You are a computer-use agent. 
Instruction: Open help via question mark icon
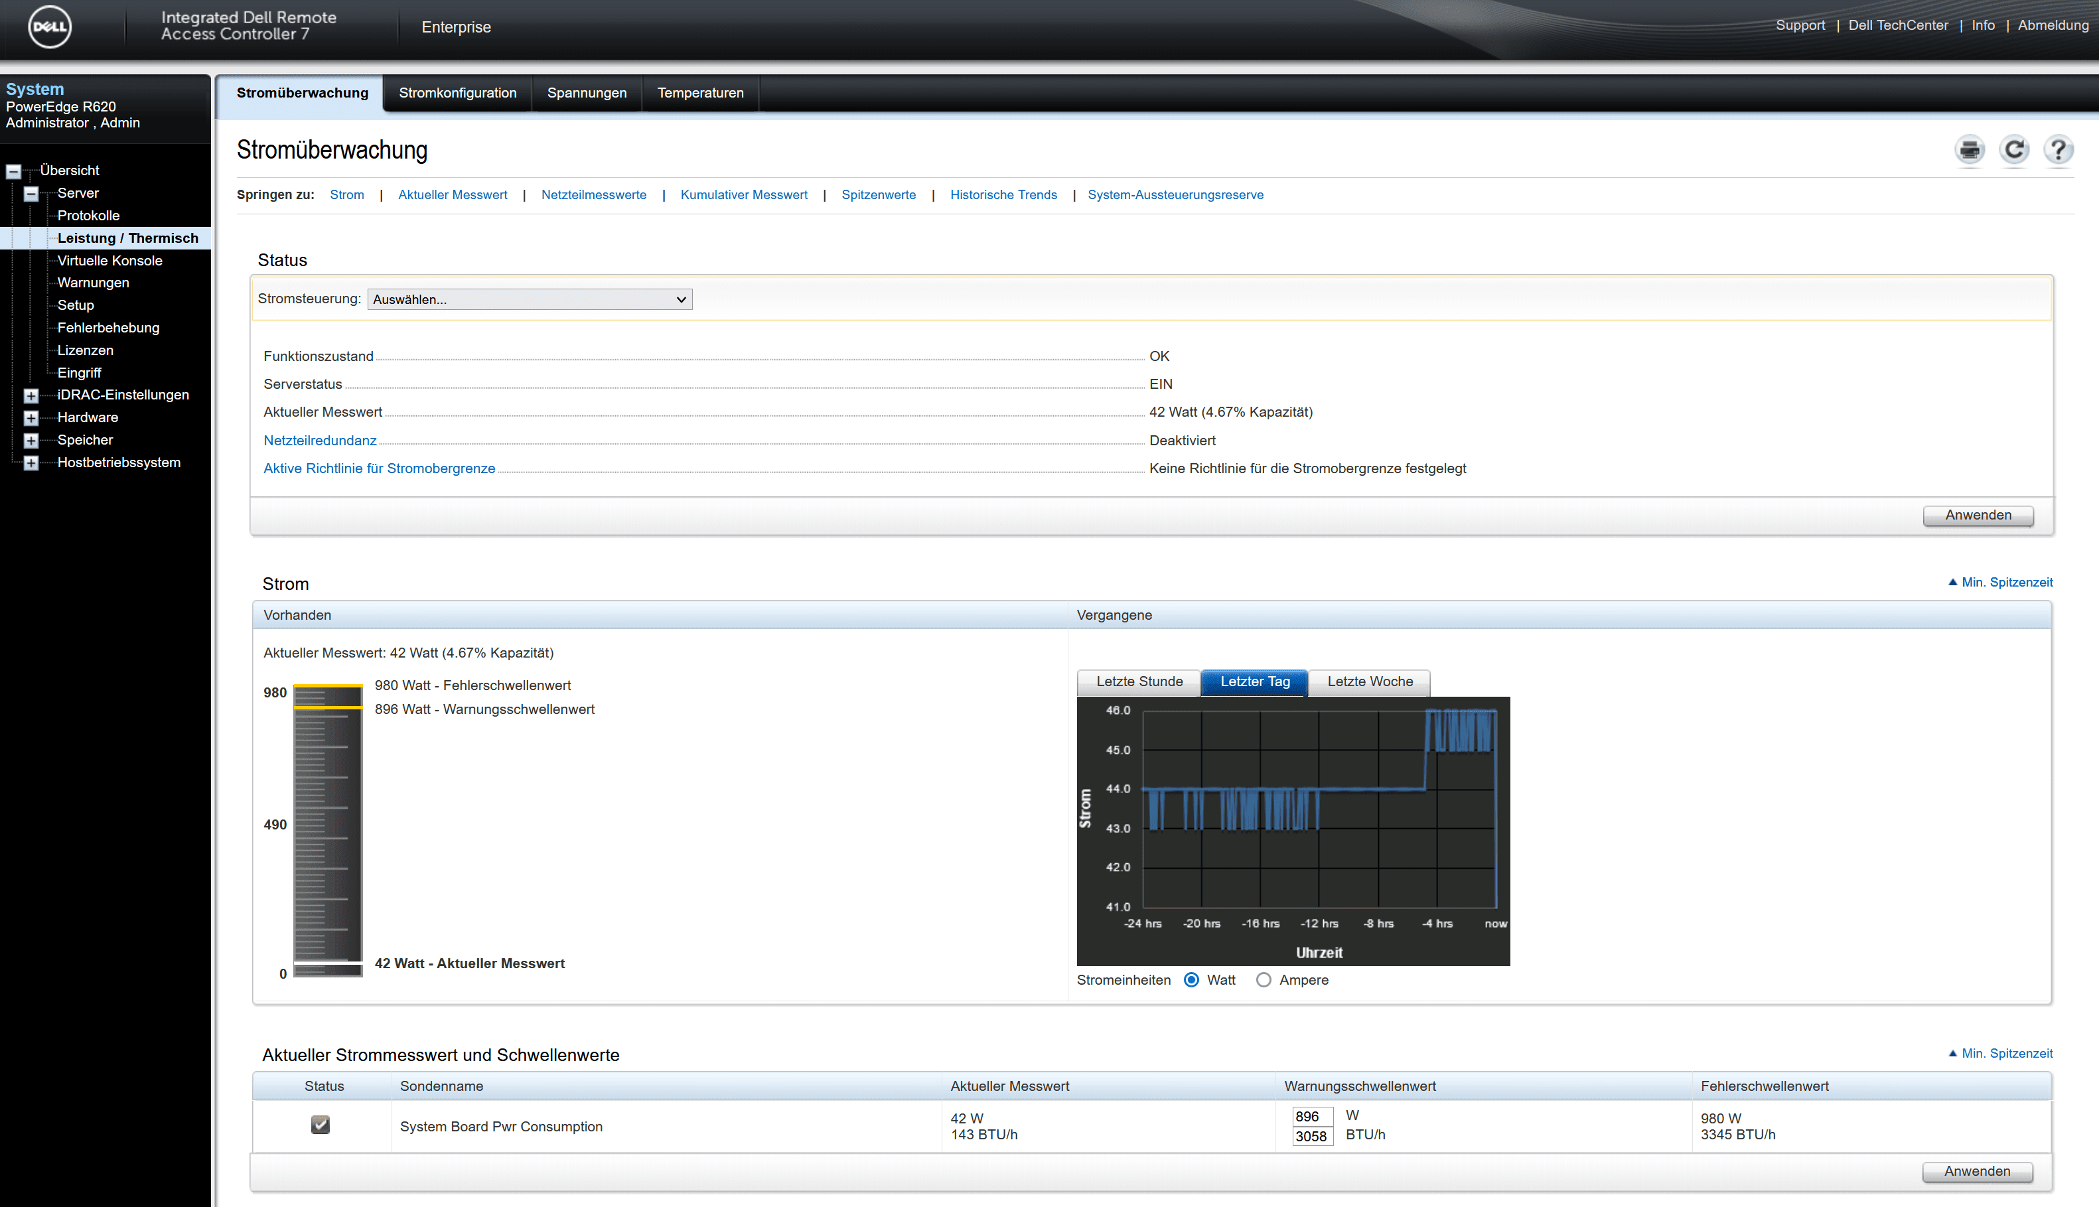coord(2058,150)
